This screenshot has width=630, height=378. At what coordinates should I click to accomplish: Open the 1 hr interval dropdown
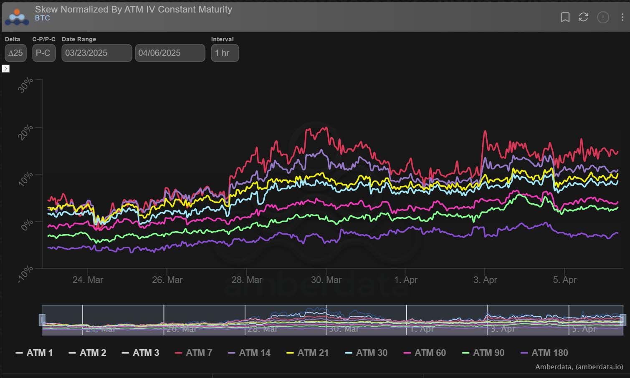[225, 53]
